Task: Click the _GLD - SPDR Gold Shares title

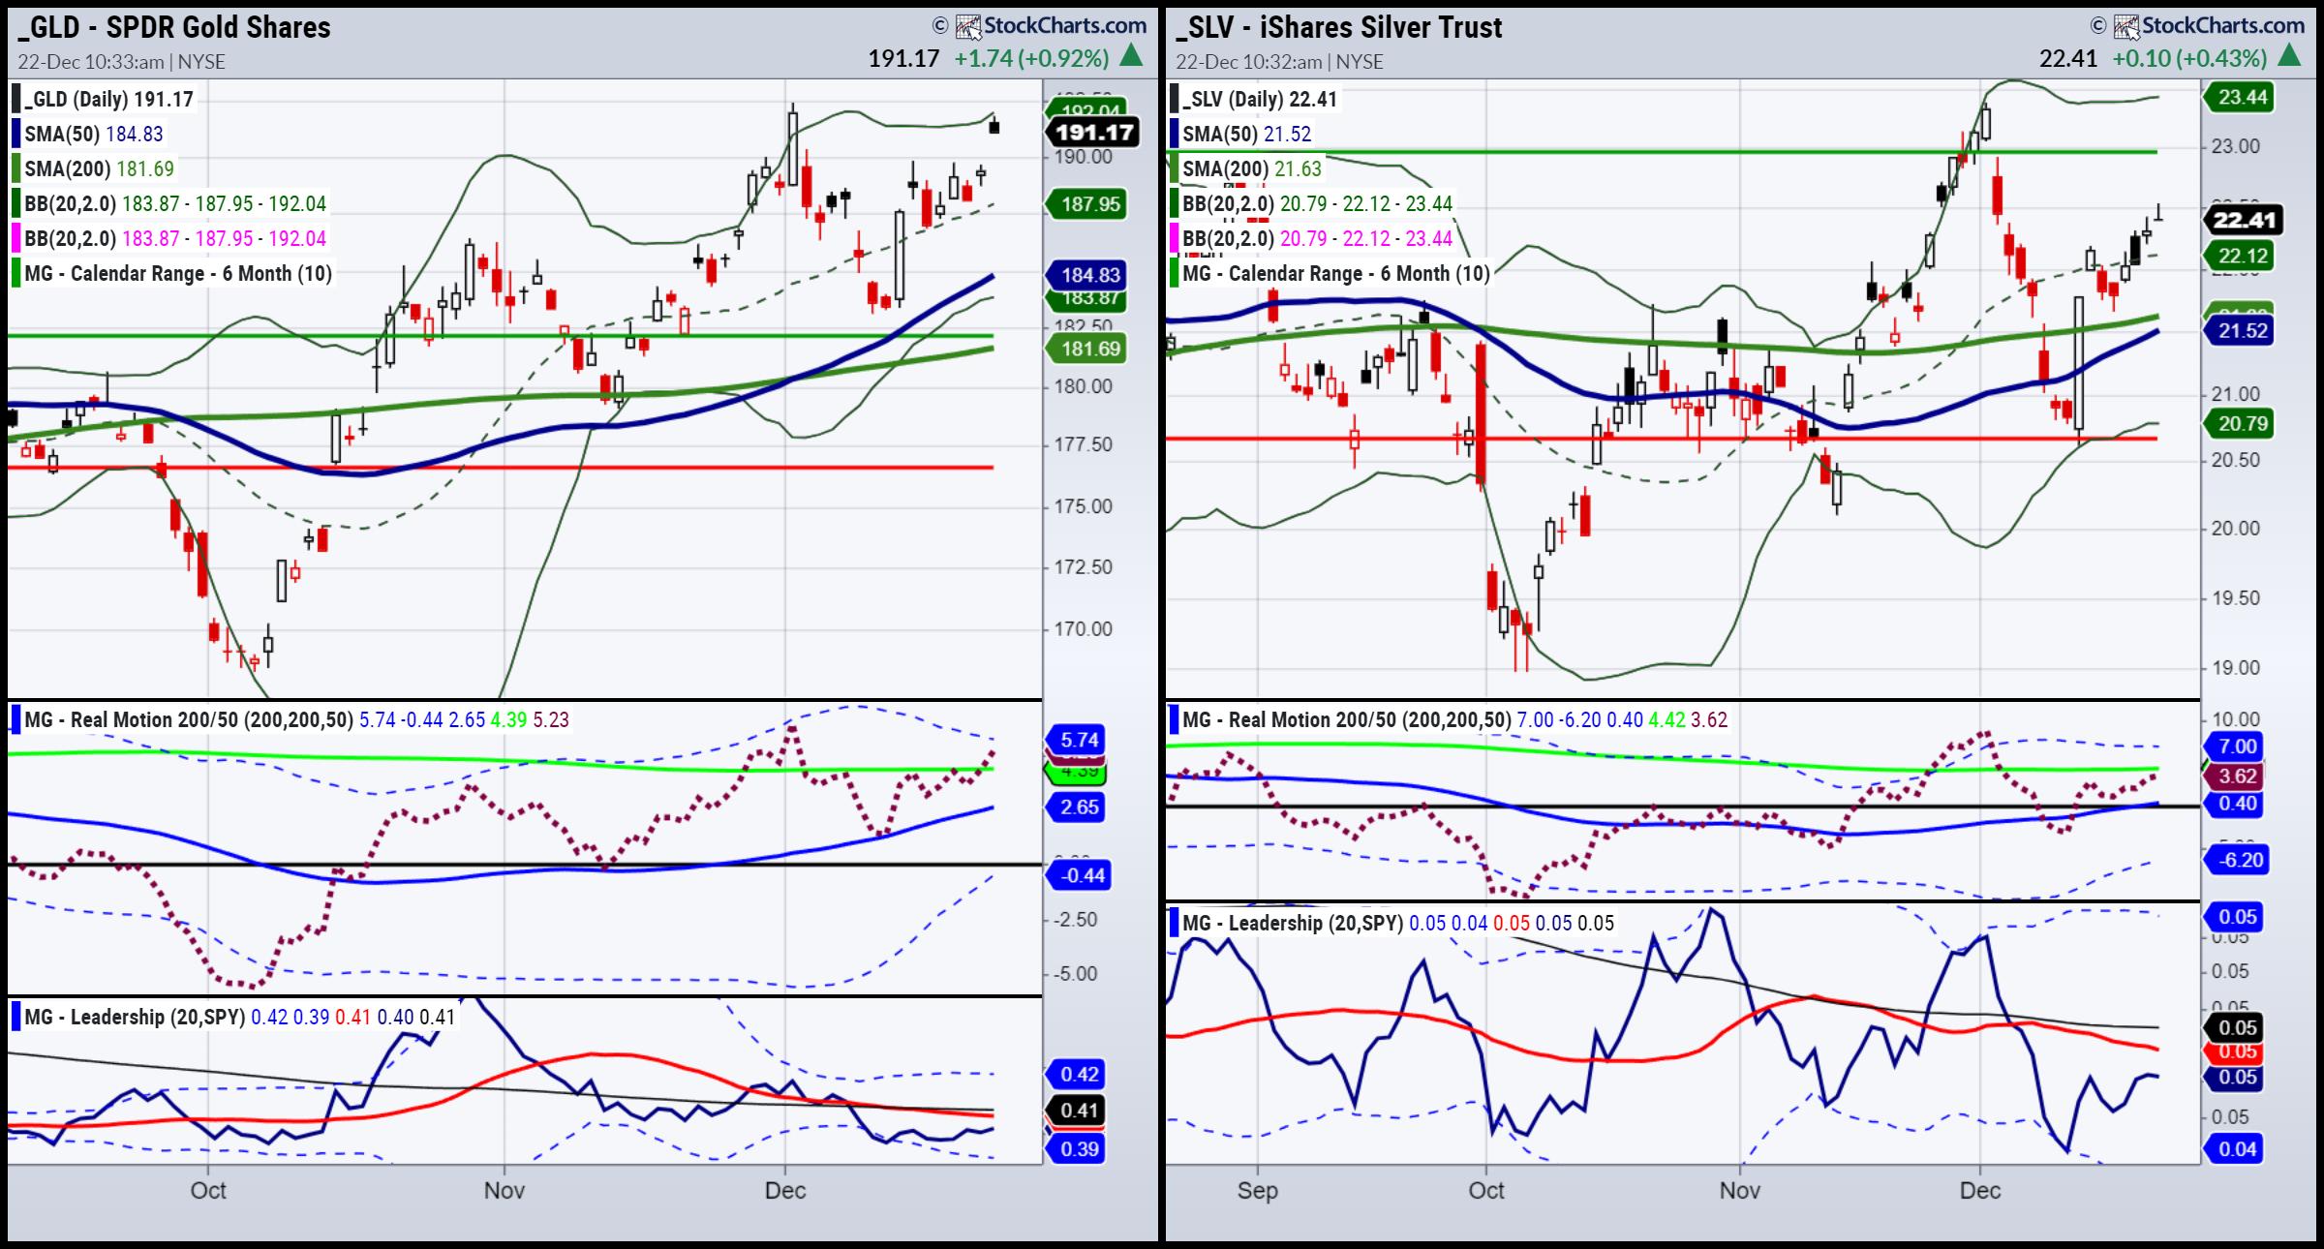Action: coord(174,27)
